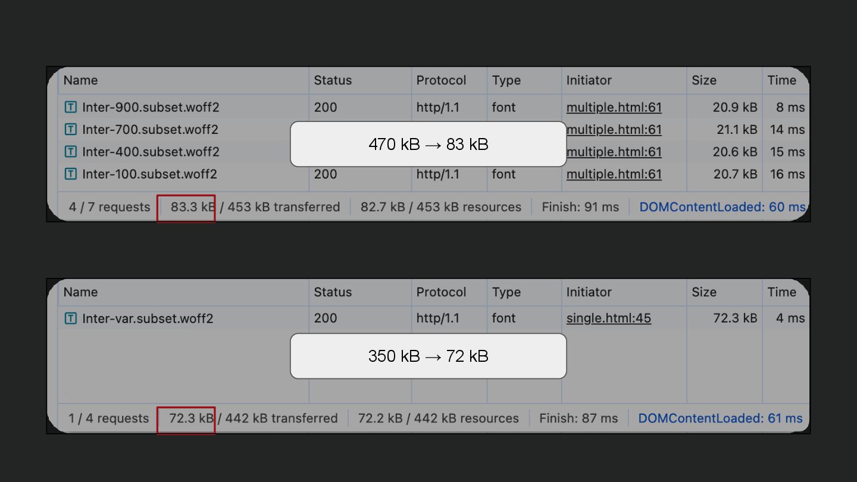857x482 pixels.
Task: Click the highlighted 83.3 kB transferred value
Action: pyautogui.click(x=192, y=207)
